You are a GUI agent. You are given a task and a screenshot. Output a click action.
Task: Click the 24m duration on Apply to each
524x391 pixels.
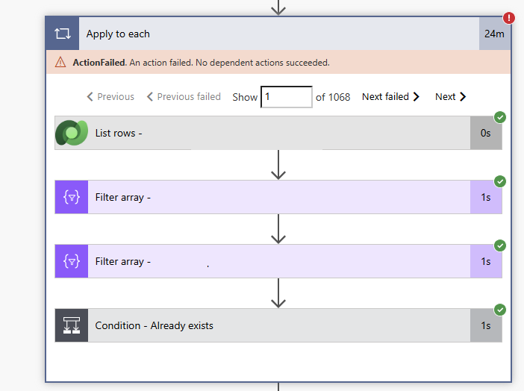click(495, 34)
